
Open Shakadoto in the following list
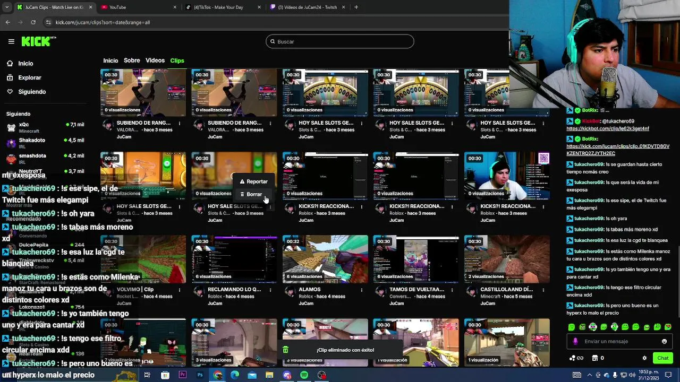[x=45, y=143]
